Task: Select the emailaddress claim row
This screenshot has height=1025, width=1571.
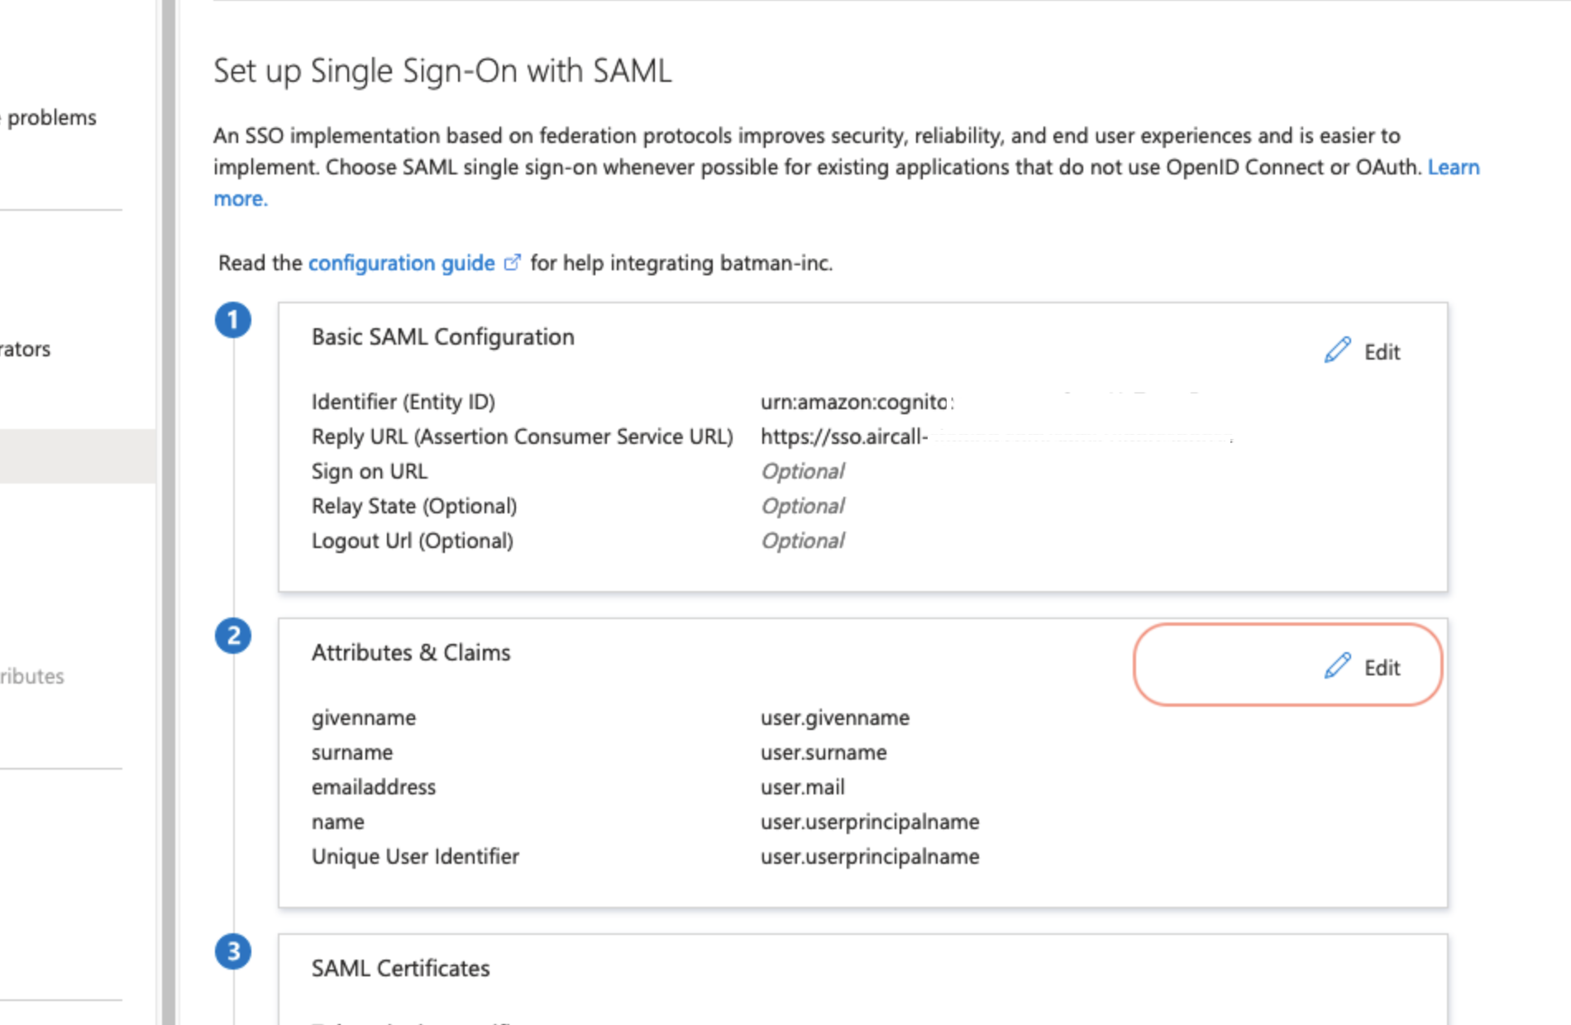Action: coord(646,787)
